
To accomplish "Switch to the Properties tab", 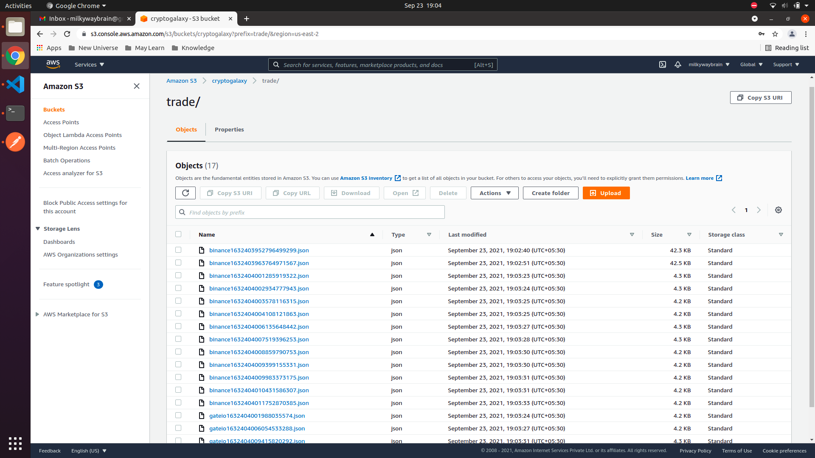I will (x=229, y=129).
